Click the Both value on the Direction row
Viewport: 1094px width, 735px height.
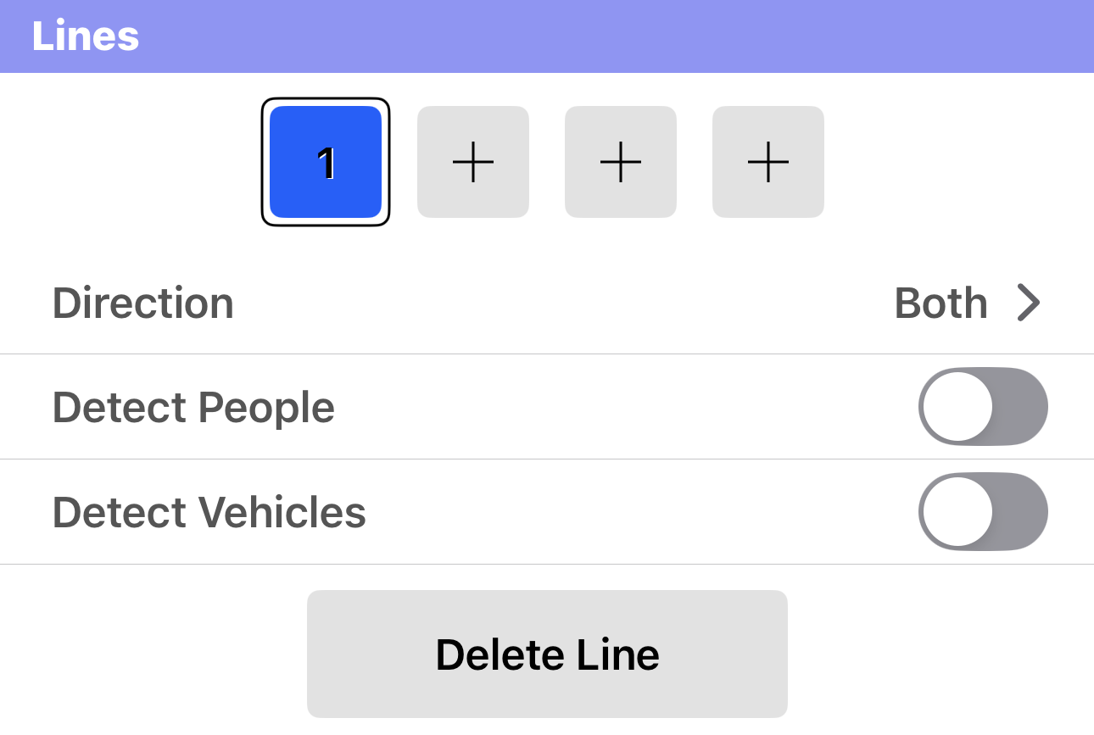click(x=941, y=303)
